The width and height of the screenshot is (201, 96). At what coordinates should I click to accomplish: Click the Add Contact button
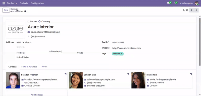tap(37, 95)
